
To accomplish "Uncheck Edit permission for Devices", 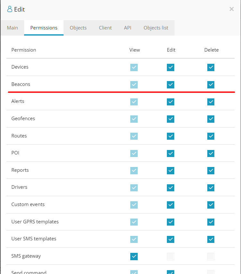I will (170, 67).
